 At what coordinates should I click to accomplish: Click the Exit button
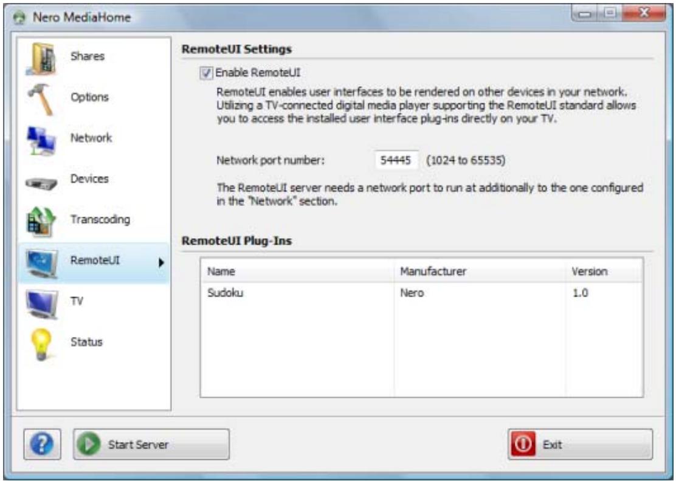581,444
